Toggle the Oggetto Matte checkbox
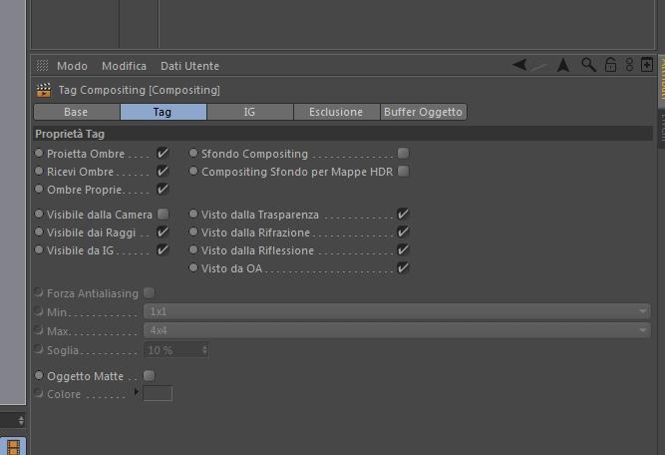 pos(150,376)
